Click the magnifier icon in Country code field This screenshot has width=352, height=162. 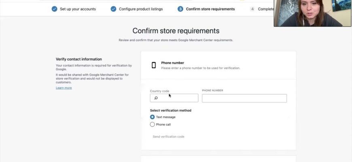(156, 98)
